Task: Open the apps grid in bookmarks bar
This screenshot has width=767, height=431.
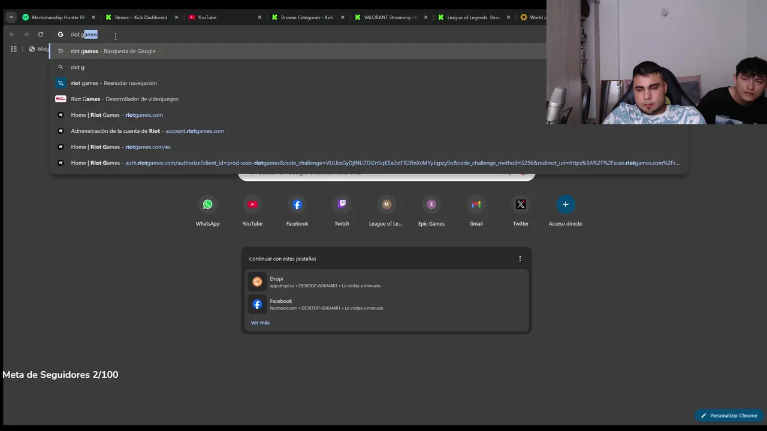Action: 13,49
